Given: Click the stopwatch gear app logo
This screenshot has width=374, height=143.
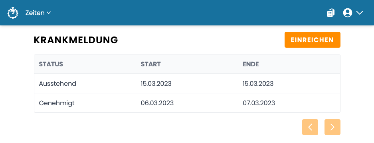Looking at the screenshot, I should click(x=13, y=13).
